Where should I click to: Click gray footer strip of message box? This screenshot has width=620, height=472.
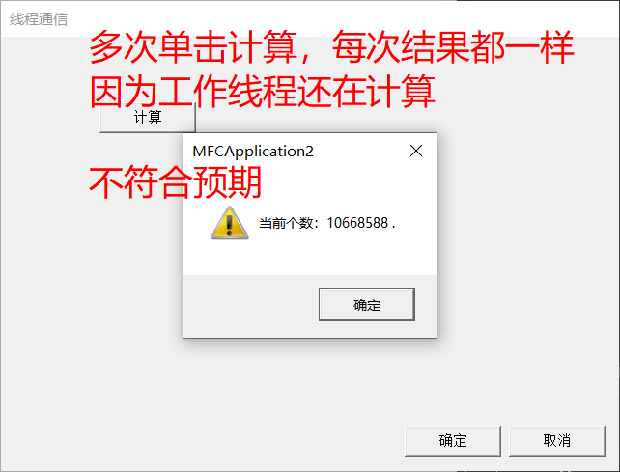tap(251, 306)
